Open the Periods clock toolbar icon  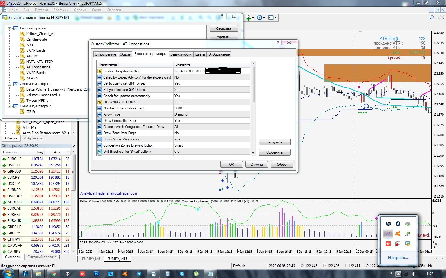(259, 18)
